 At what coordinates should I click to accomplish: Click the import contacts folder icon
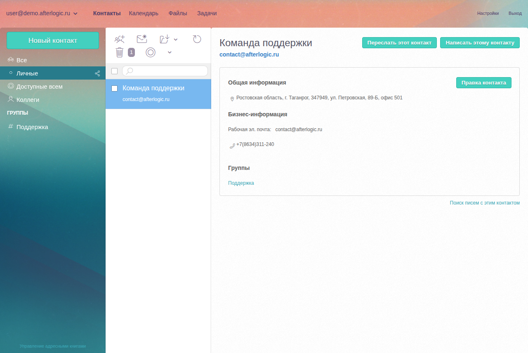tap(165, 39)
